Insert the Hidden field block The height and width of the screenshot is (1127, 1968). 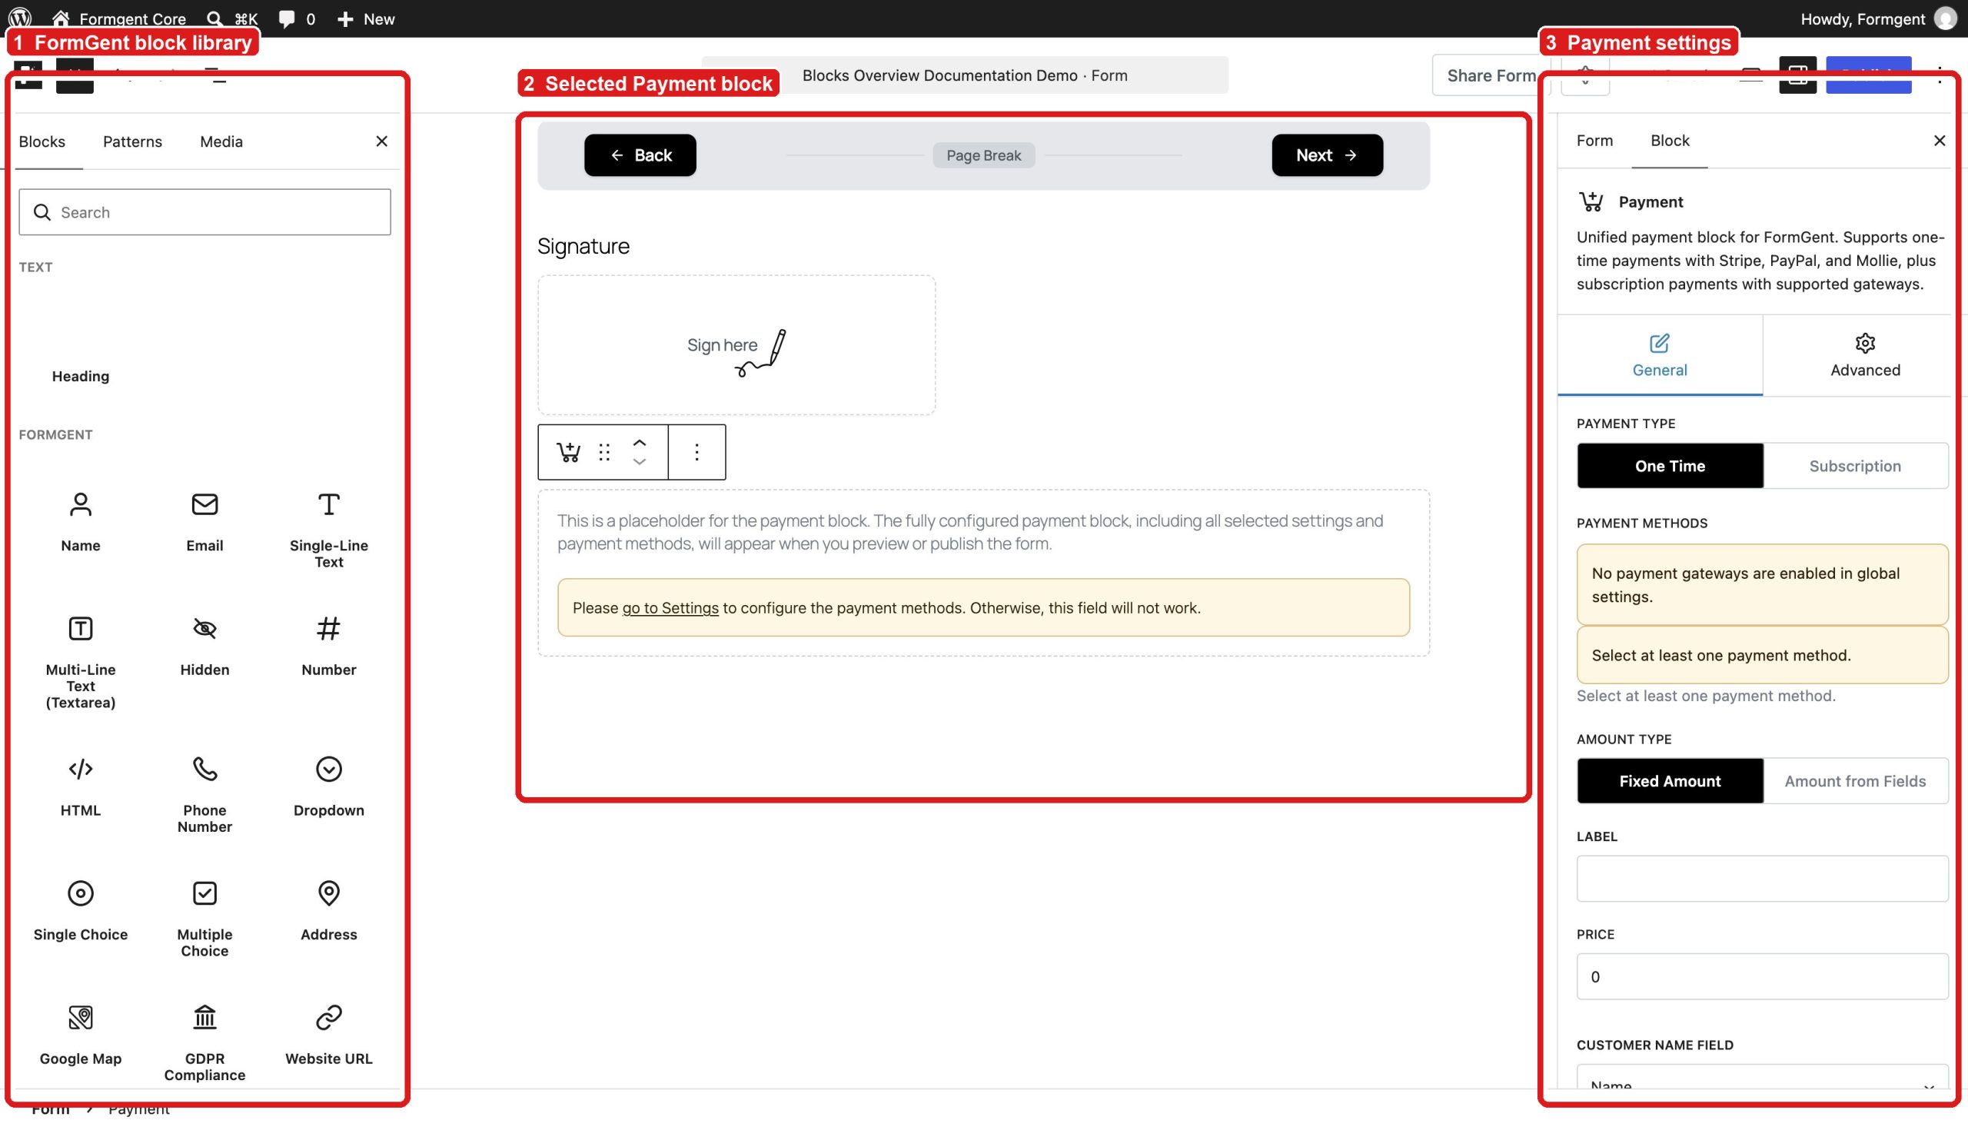(x=204, y=646)
